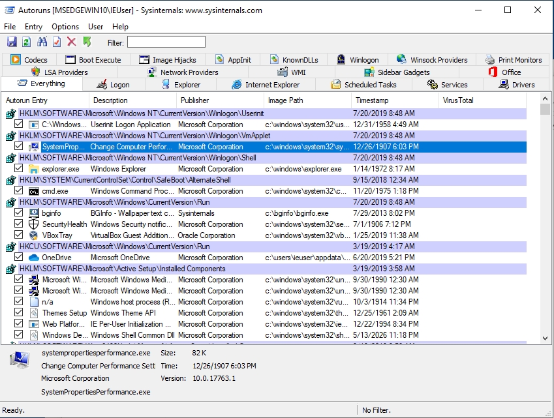Click the scroll-down arrow of the list
This screenshot has height=418, width=554.
[x=546, y=338]
